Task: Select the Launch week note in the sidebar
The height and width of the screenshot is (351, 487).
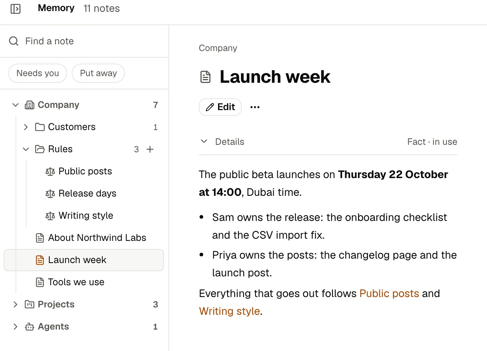Action: click(84, 260)
